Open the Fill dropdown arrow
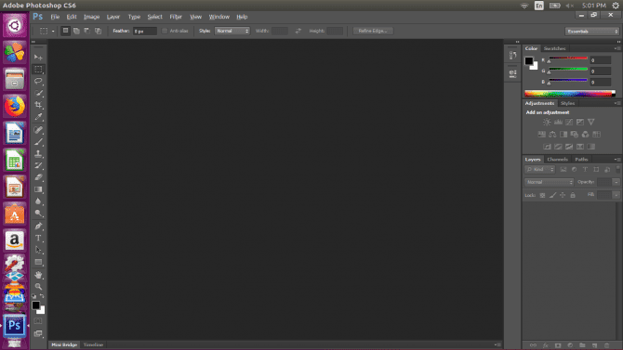The width and height of the screenshot is (623, 350). tap(616, 195)
